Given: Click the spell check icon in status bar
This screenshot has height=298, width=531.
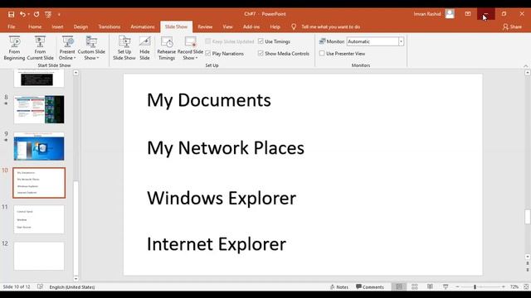Looking at the screenshot, I should pyautogui.click(x=40, y=286).
